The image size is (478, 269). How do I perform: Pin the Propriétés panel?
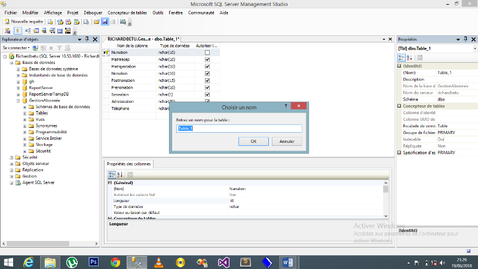pos(465,39)
